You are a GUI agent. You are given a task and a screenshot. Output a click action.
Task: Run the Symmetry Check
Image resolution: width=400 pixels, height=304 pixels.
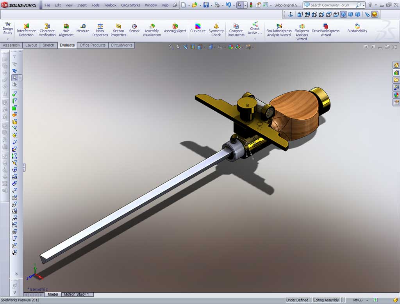216,30
